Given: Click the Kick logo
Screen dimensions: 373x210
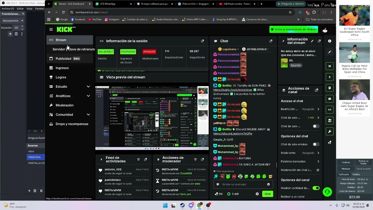Looking at the screenshot, I should pyautogui.click(x=66, y=29).
